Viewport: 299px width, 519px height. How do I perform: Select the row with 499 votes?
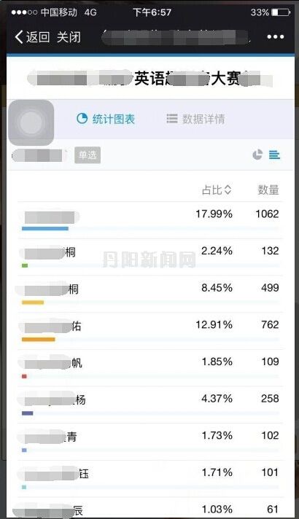click(x=150, y=294)
